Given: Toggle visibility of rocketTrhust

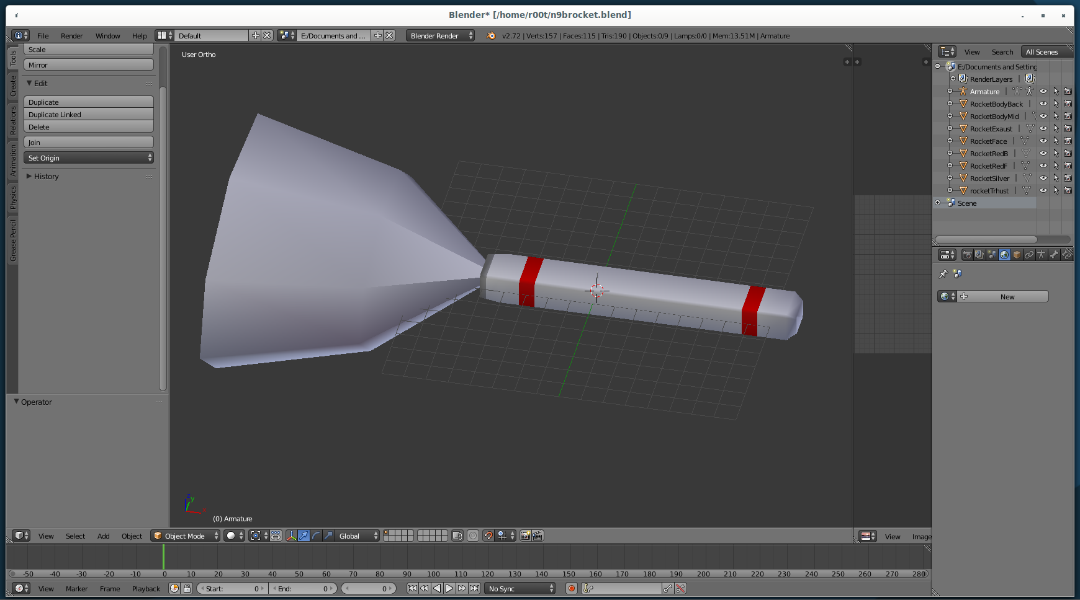Looking at the screenshot, I should click(x=1043, y=190).
